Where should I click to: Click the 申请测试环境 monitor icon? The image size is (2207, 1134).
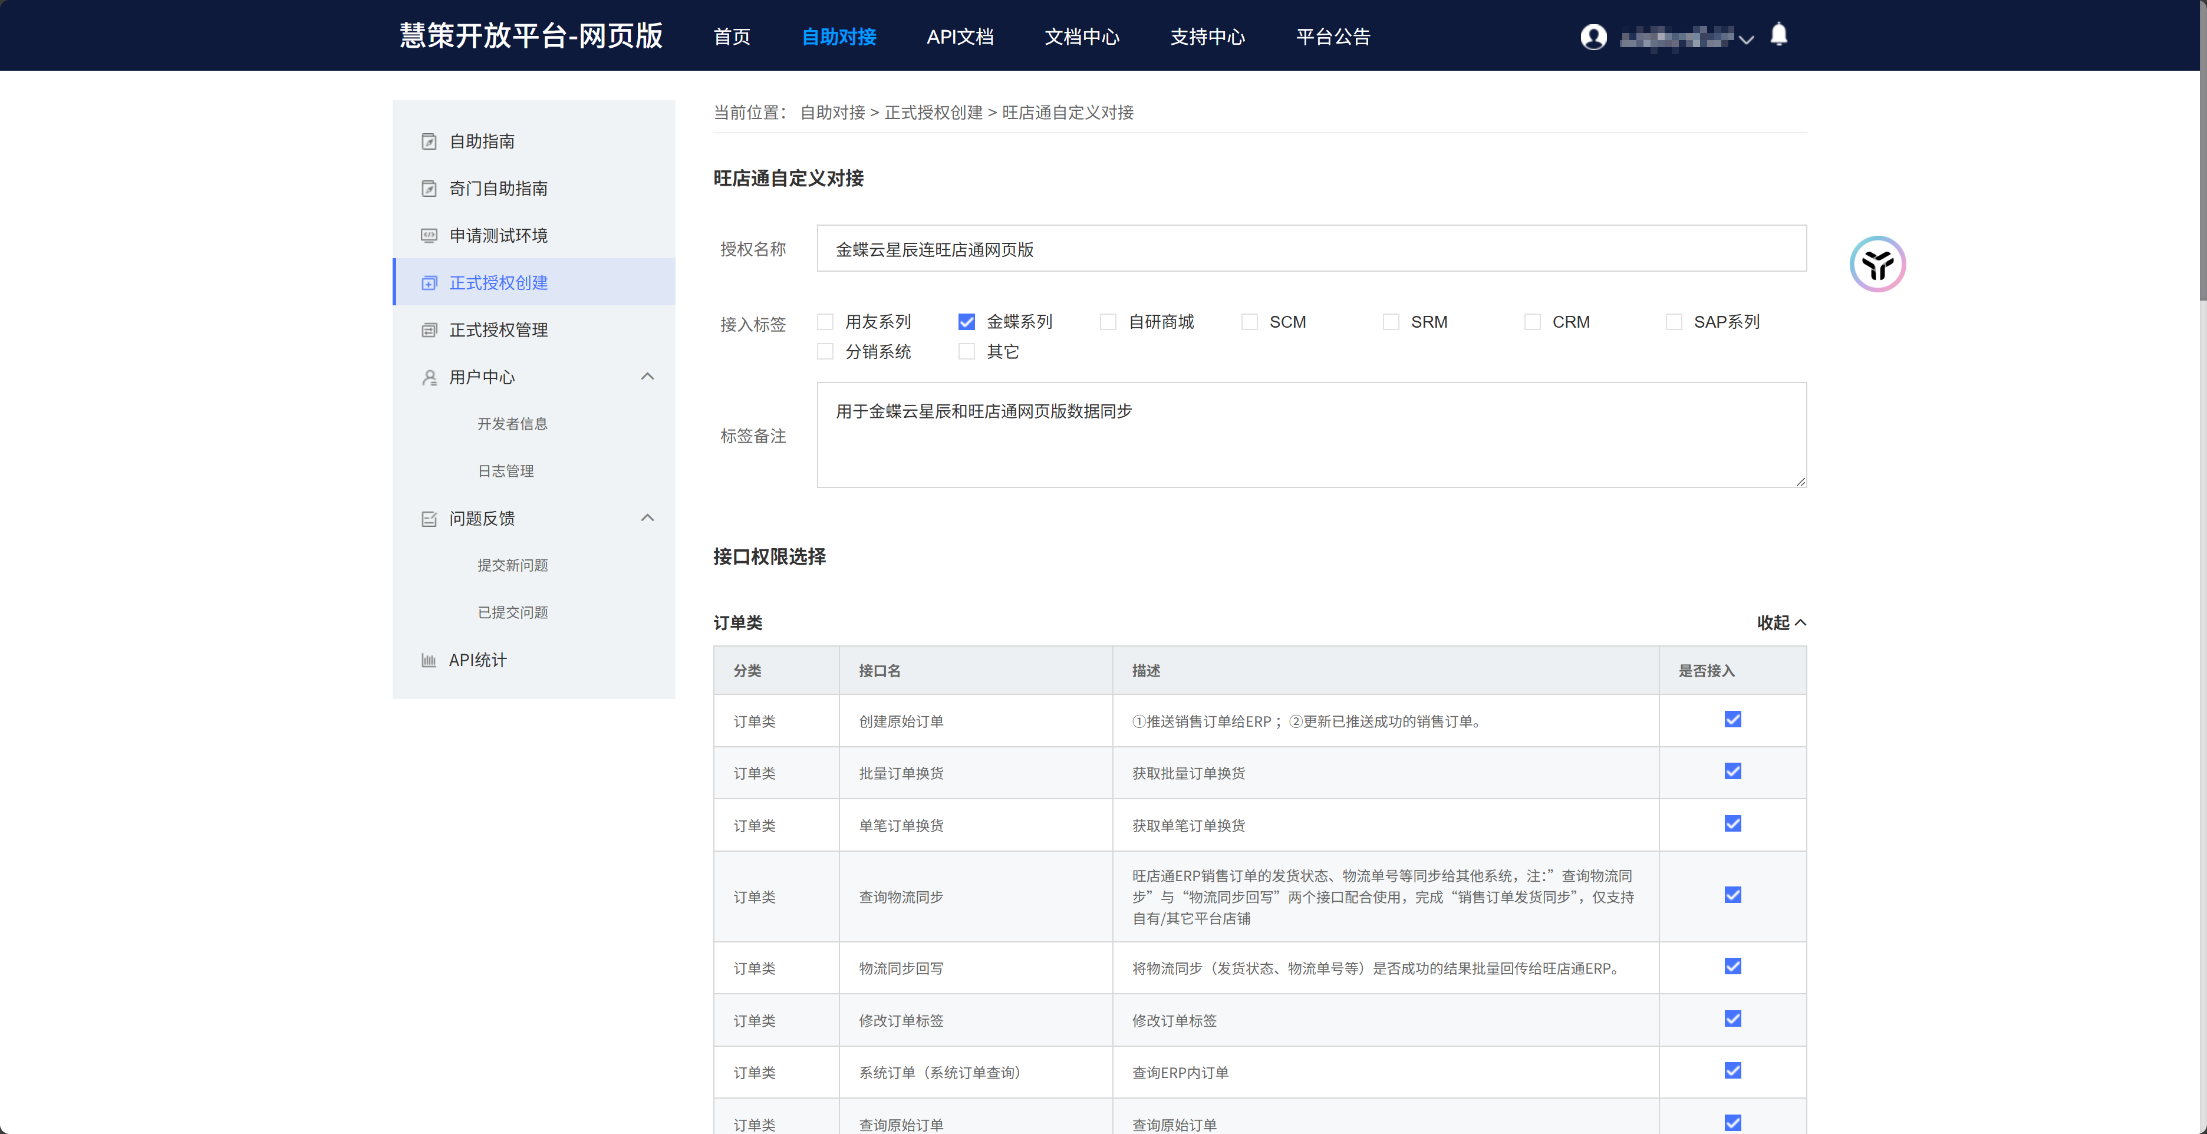pyautogui.click(x=429, y=236)
